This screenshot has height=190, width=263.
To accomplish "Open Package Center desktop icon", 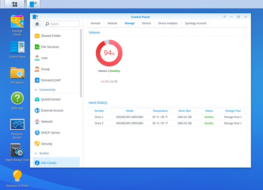I will (x=17, y=25).
